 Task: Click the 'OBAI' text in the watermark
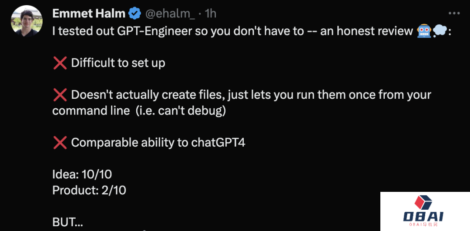pyautogui.click(x=423, y=216)
